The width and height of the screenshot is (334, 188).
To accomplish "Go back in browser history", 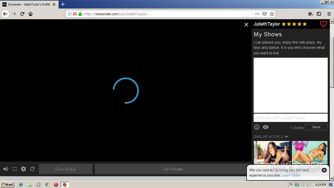I will (5, 14).
